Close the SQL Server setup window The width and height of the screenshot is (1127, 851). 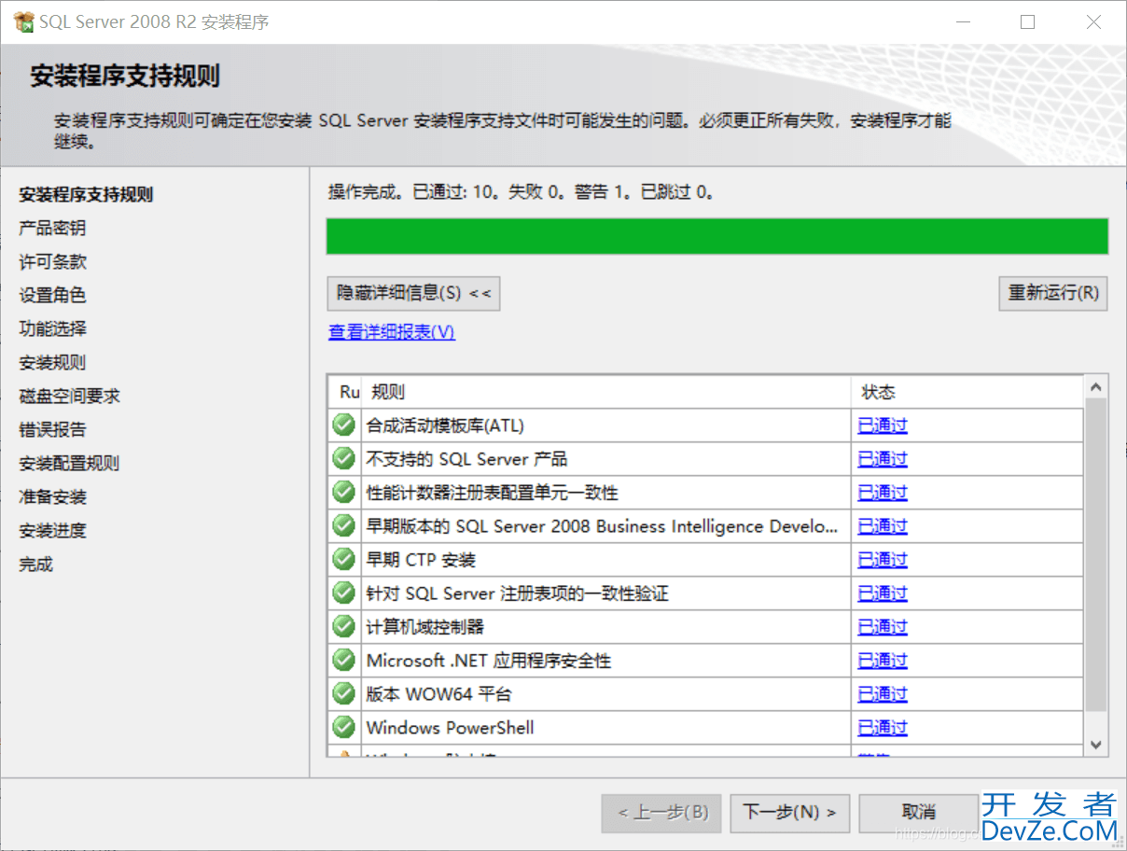1093,22
